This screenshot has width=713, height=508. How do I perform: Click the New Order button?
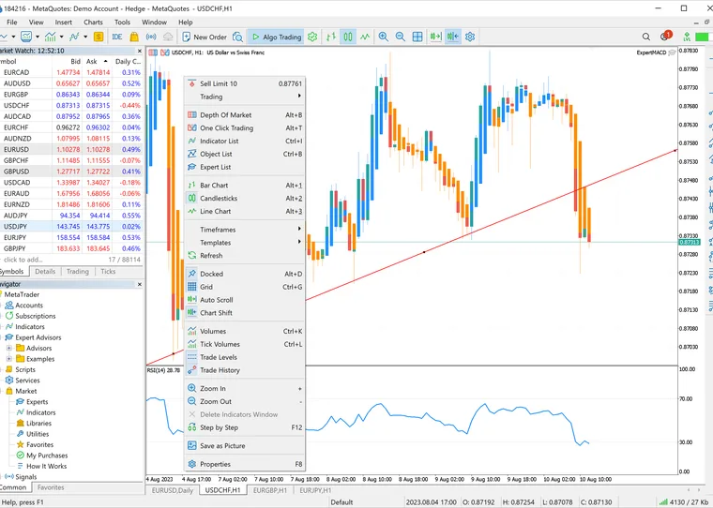pos(205,37)
